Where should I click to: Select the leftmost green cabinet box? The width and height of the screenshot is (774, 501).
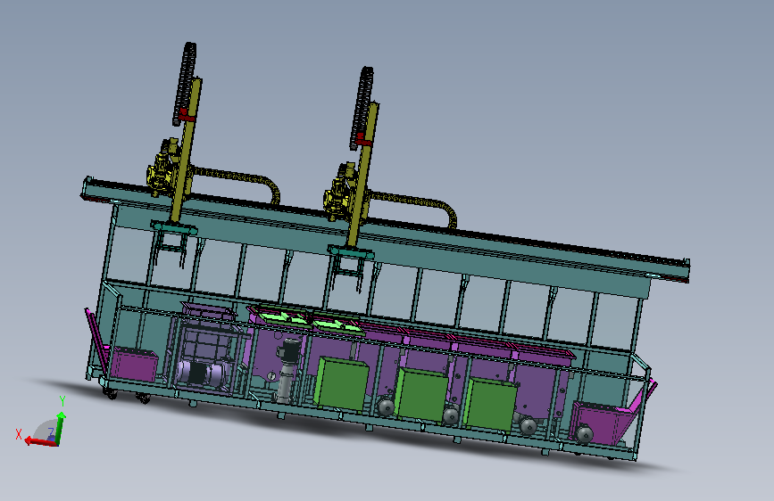(x=341, y=383)
